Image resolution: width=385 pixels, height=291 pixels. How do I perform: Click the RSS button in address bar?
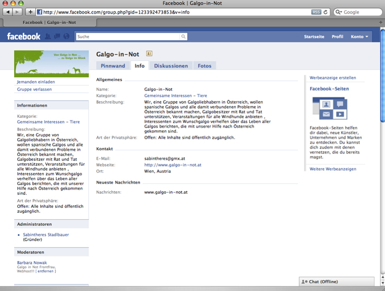tap(316, 12)
